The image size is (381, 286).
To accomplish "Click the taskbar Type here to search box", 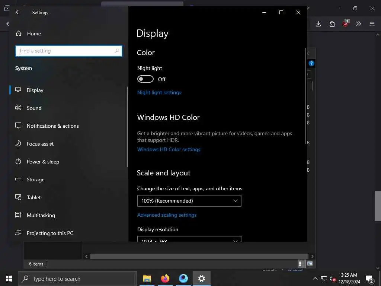I will coord(77,279).
